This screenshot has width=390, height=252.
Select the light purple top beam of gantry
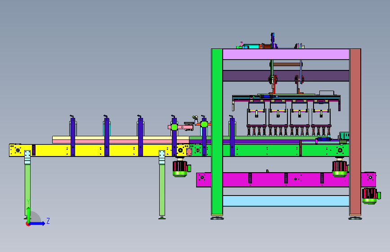pyautogui.click(x=286, y=54)
